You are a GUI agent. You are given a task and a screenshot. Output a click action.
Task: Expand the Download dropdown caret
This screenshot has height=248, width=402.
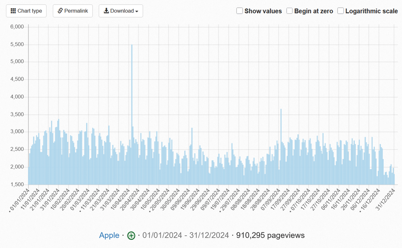[137, 12]
